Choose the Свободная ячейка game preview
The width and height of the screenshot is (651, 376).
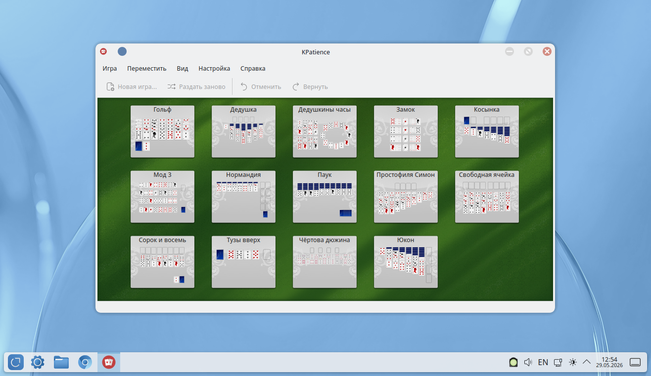coord(487,197)
